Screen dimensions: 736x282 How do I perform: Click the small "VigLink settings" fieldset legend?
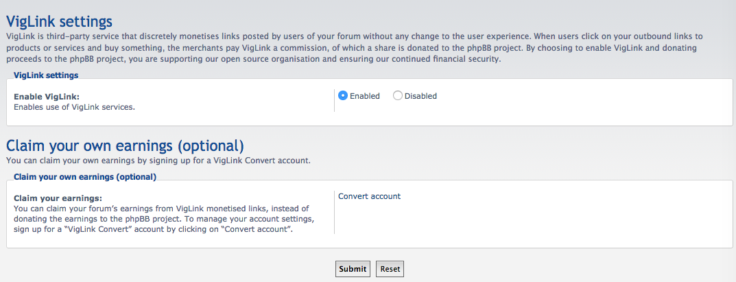pyautogui.click(x=46, y=75)
